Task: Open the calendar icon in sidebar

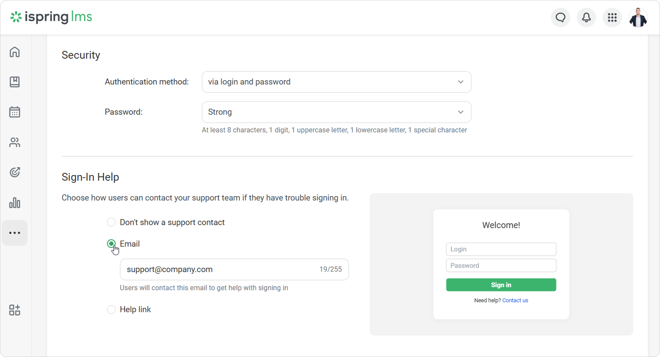Action: (x=15, y=112)
